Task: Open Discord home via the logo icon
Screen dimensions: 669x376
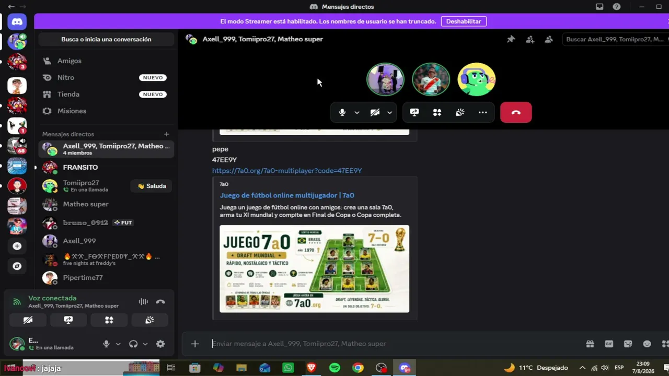Action: 17,21
